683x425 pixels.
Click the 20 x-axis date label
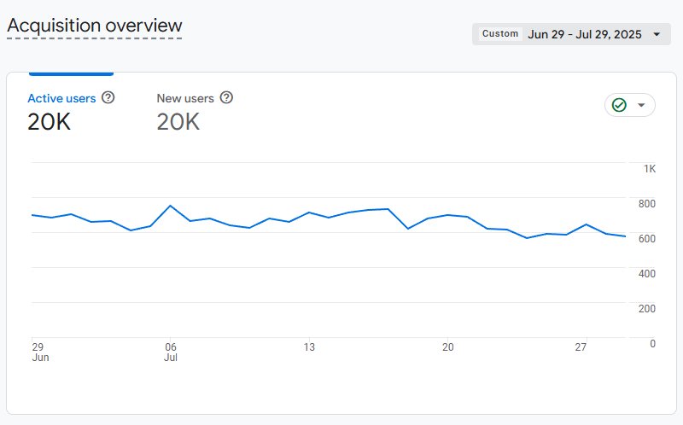[447, 347]
